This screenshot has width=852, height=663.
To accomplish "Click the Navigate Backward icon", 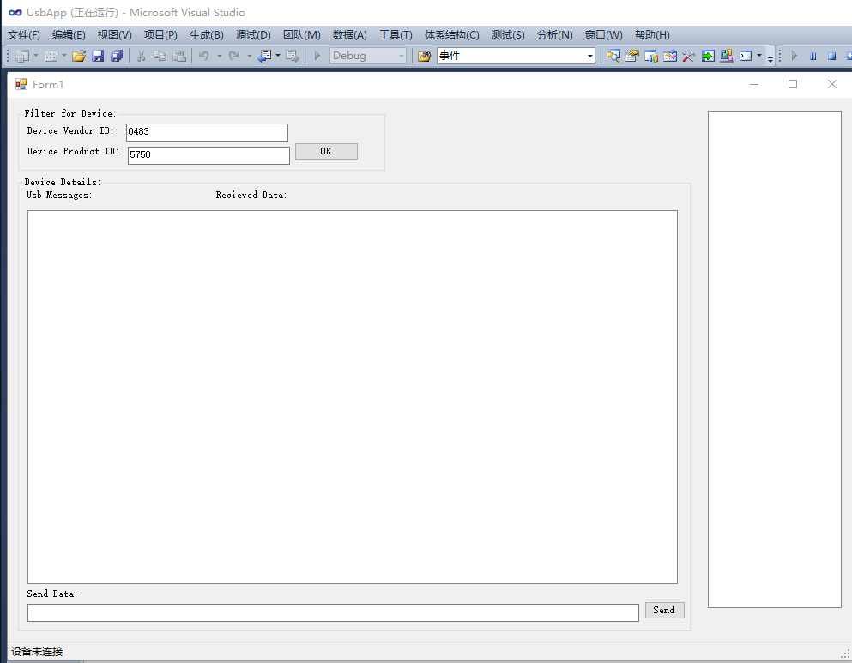I will pos(264,56).
